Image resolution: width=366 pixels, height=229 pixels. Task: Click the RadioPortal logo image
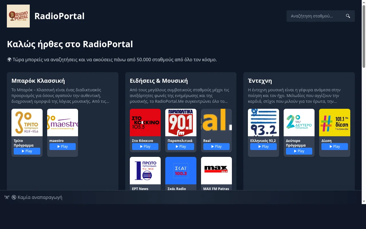pos(18,16)
